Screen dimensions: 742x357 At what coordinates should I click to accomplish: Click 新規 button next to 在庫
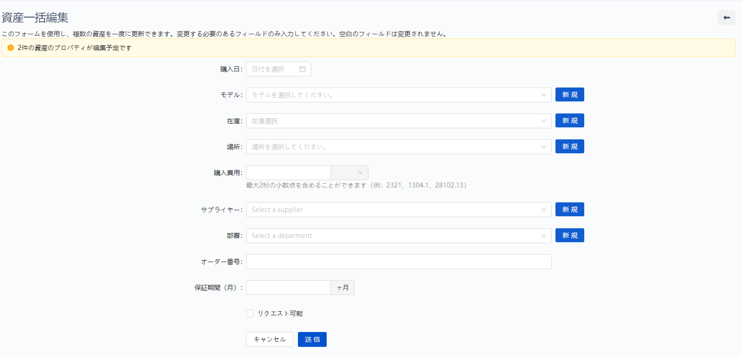tap(569, 121)
